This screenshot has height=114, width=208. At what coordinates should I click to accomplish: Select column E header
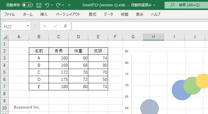pos(98,37)
